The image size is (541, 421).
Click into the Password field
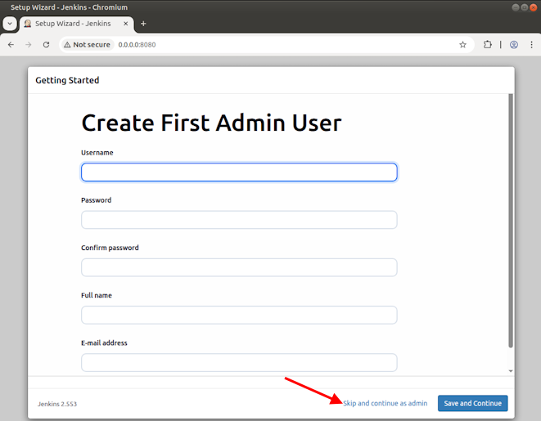tap(239, 220)
